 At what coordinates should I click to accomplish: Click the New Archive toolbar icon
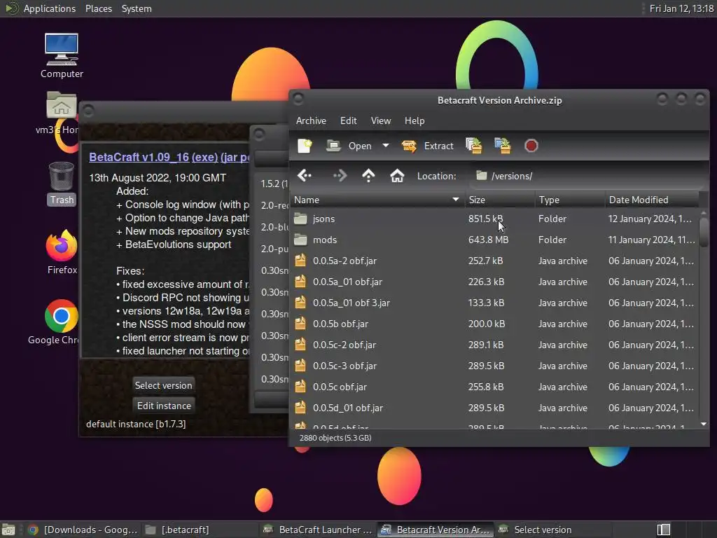click(305, 146)
